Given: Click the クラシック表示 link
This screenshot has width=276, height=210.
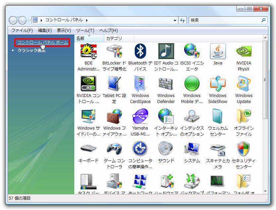Looking at the screenshot, I should (x=32, y=51).
